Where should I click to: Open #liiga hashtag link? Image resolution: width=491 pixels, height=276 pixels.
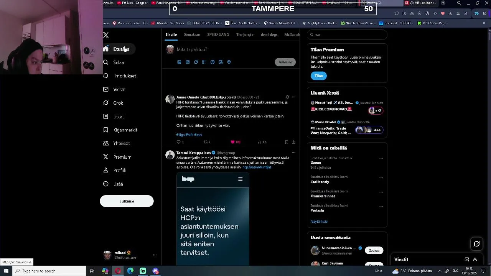[180, 135]
